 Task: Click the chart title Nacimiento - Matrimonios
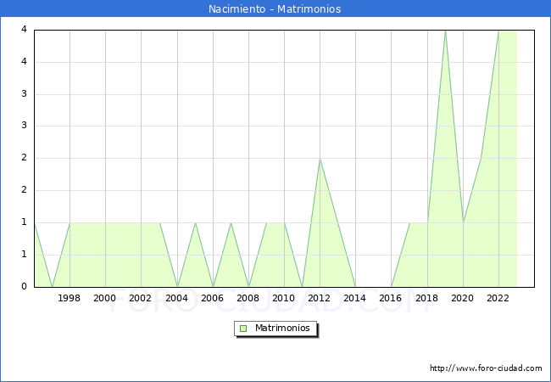tap(275, 9)
